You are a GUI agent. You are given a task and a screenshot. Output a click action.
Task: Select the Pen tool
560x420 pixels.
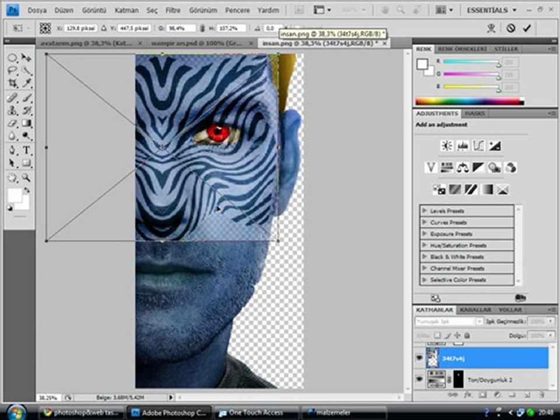(x=12, y=150)
